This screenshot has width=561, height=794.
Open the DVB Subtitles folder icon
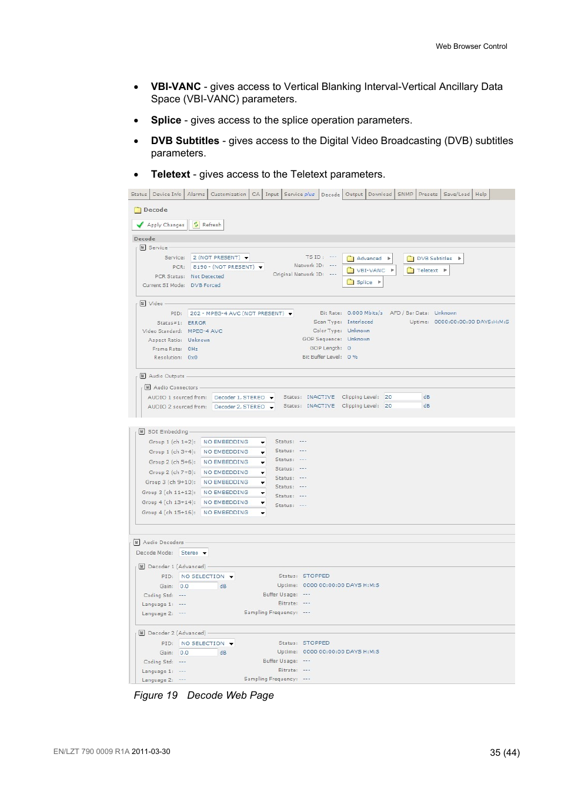coord(410,258)
